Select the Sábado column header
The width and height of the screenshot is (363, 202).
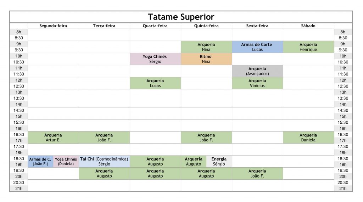point(308,26)
